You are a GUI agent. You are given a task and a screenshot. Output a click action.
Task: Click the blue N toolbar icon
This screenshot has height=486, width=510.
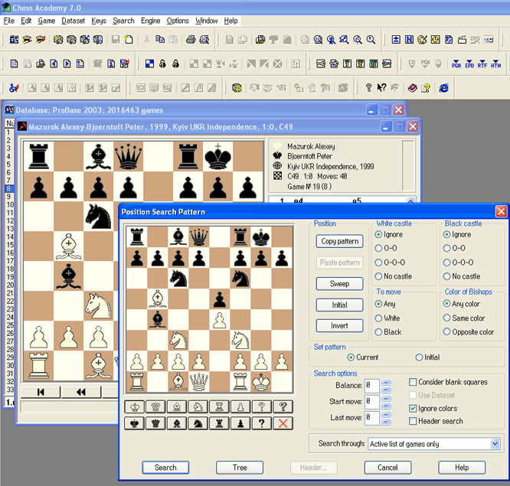[409, 40]
